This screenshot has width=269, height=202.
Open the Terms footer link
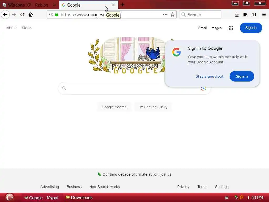(202, 187)
